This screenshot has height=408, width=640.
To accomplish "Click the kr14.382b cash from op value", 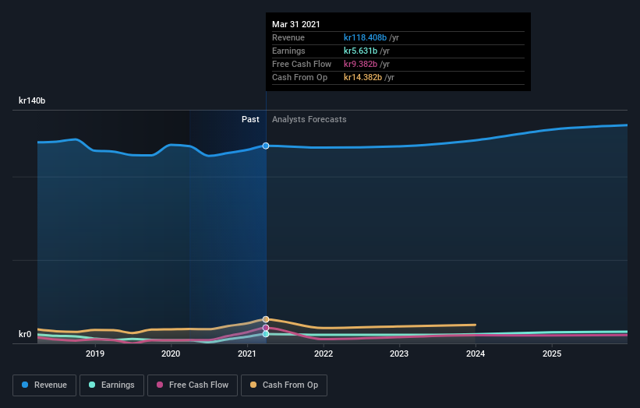I will coord(362,77).
